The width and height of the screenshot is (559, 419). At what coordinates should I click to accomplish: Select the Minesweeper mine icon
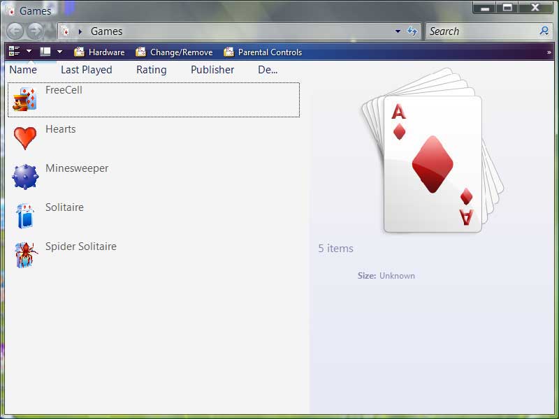tap(25, 177)
